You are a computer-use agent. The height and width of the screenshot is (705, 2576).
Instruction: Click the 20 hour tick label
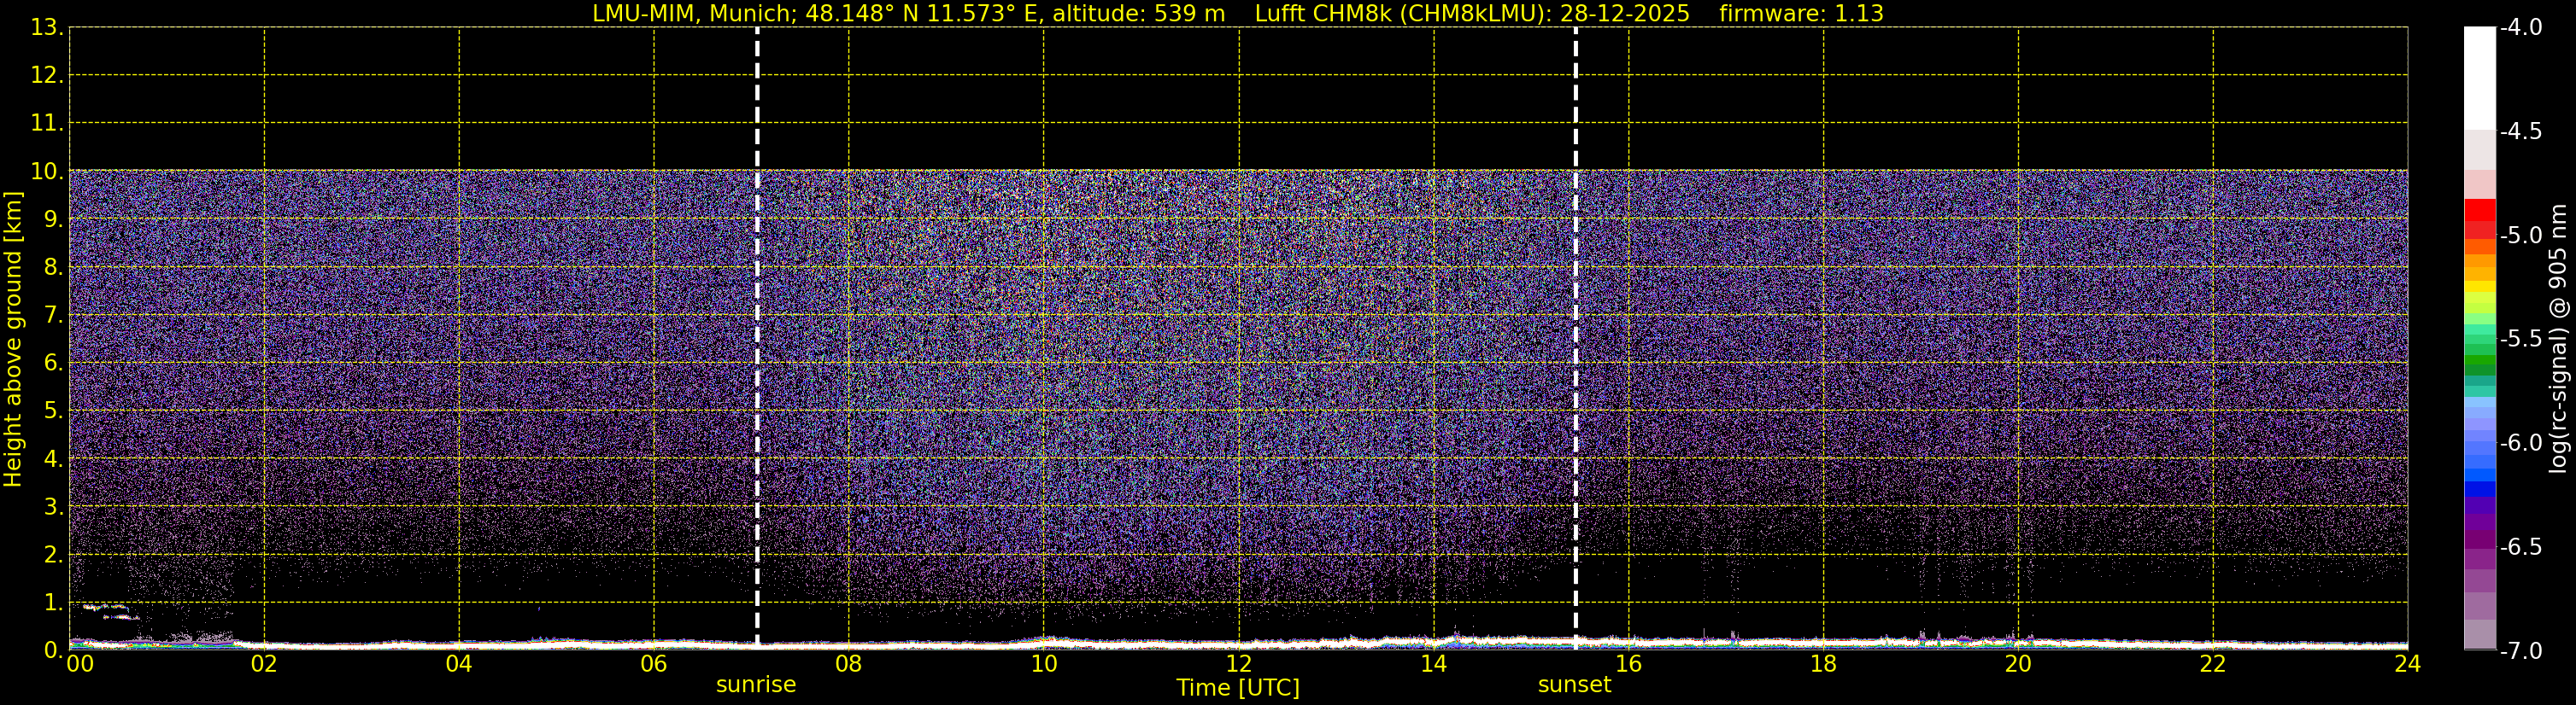pos(2018,664)
